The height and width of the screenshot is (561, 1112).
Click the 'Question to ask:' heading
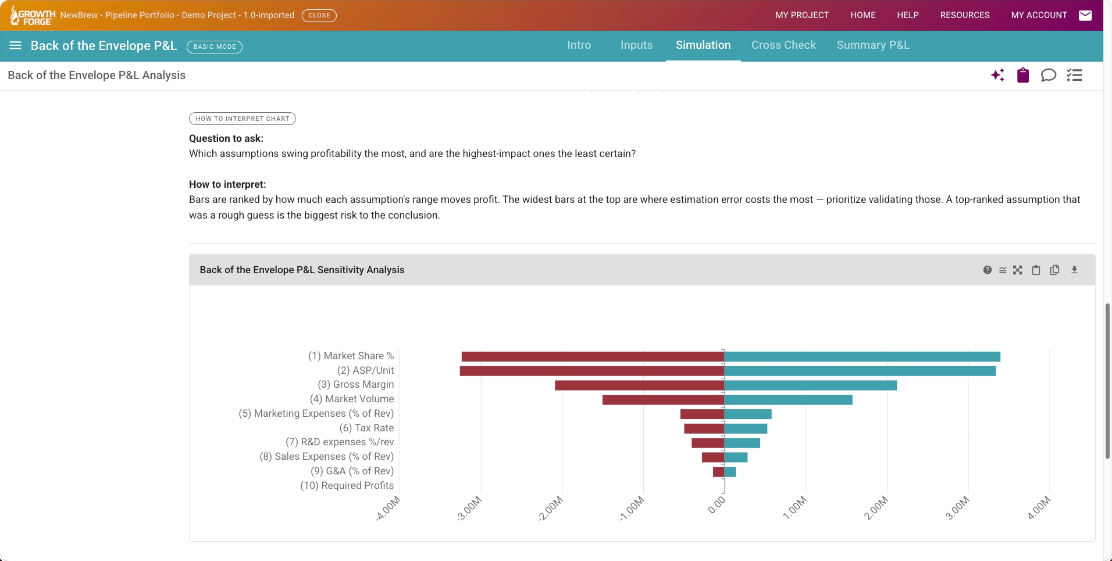point(226,138)
